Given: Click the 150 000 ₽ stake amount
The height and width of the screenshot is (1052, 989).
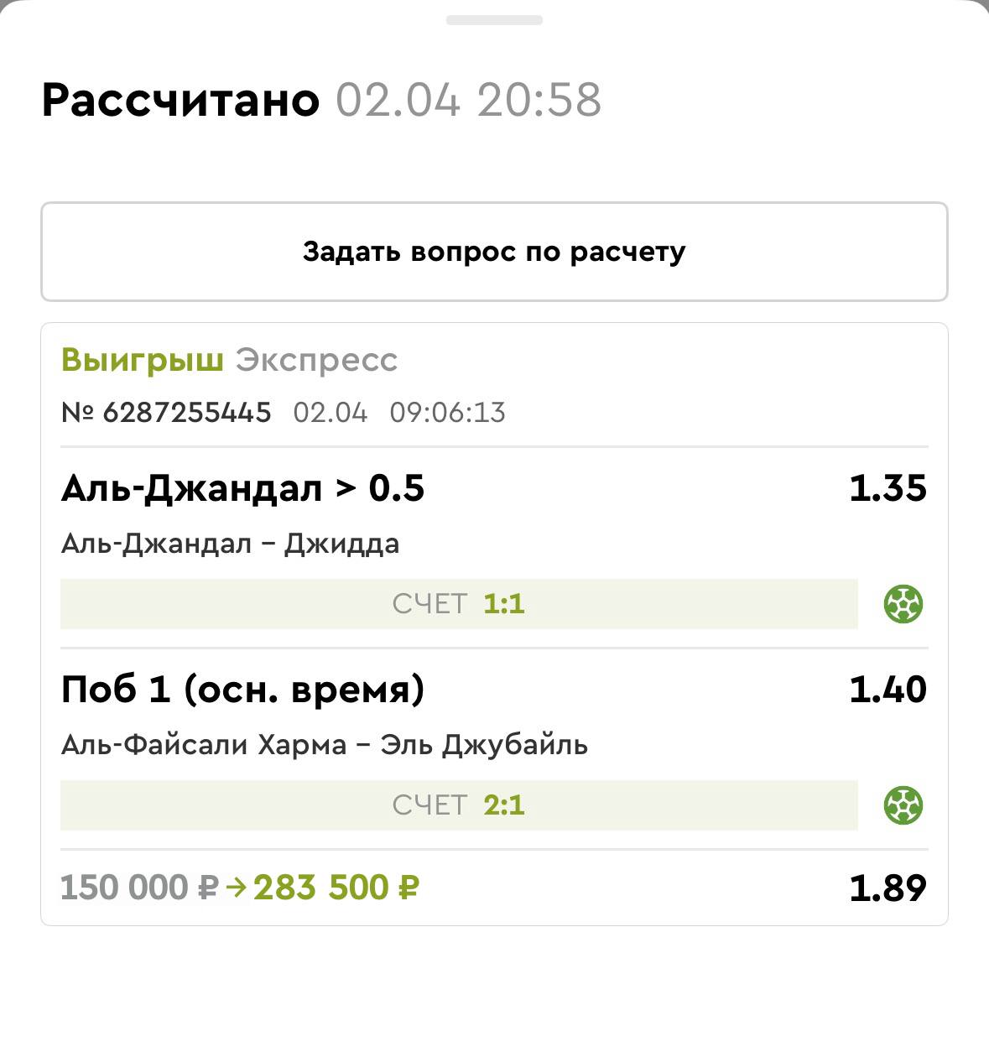Looking at the screenshot, I should [139, 888].
